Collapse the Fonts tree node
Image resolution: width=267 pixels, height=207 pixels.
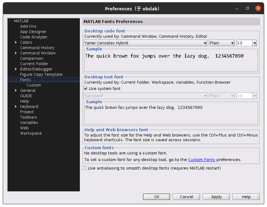[16, 80]
